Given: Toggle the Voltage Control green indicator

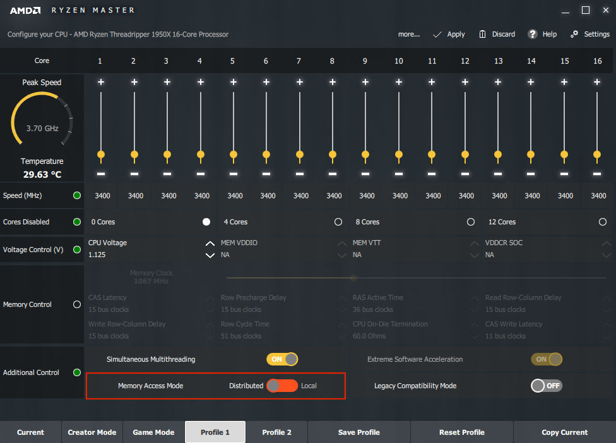Looking at the screenshot, I should click(77, 250).
